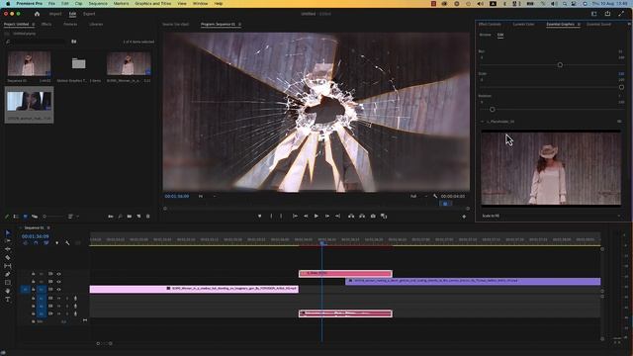Image resolution: width=633 pixels, height=356 pixels.
Task: Play the Program monitor
Action: 316,216
